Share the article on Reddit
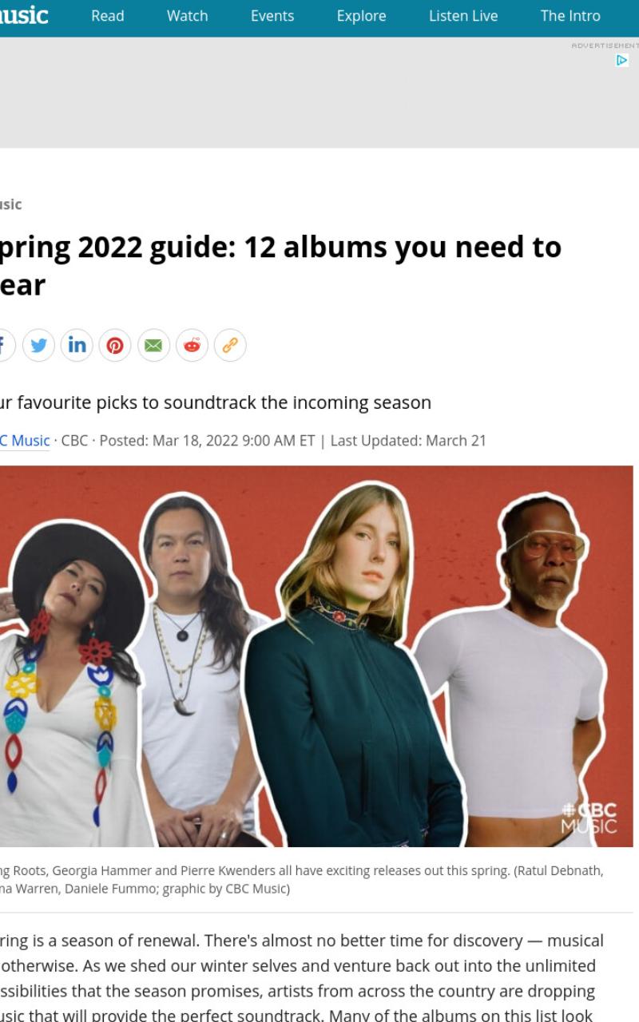The width and height of the screenshot is (639, 1022). pyautogui.click(x=192, y=345)
